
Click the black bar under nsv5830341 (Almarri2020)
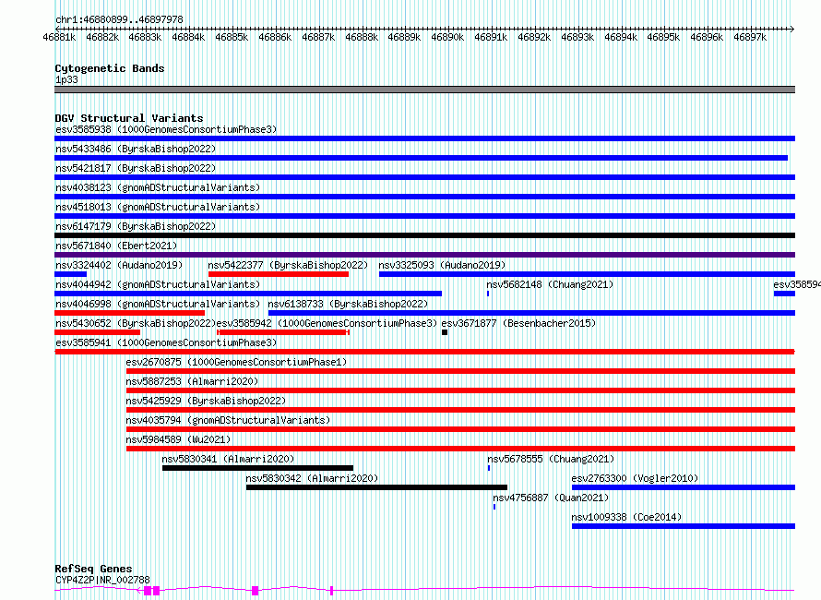[x=257, y=468]
